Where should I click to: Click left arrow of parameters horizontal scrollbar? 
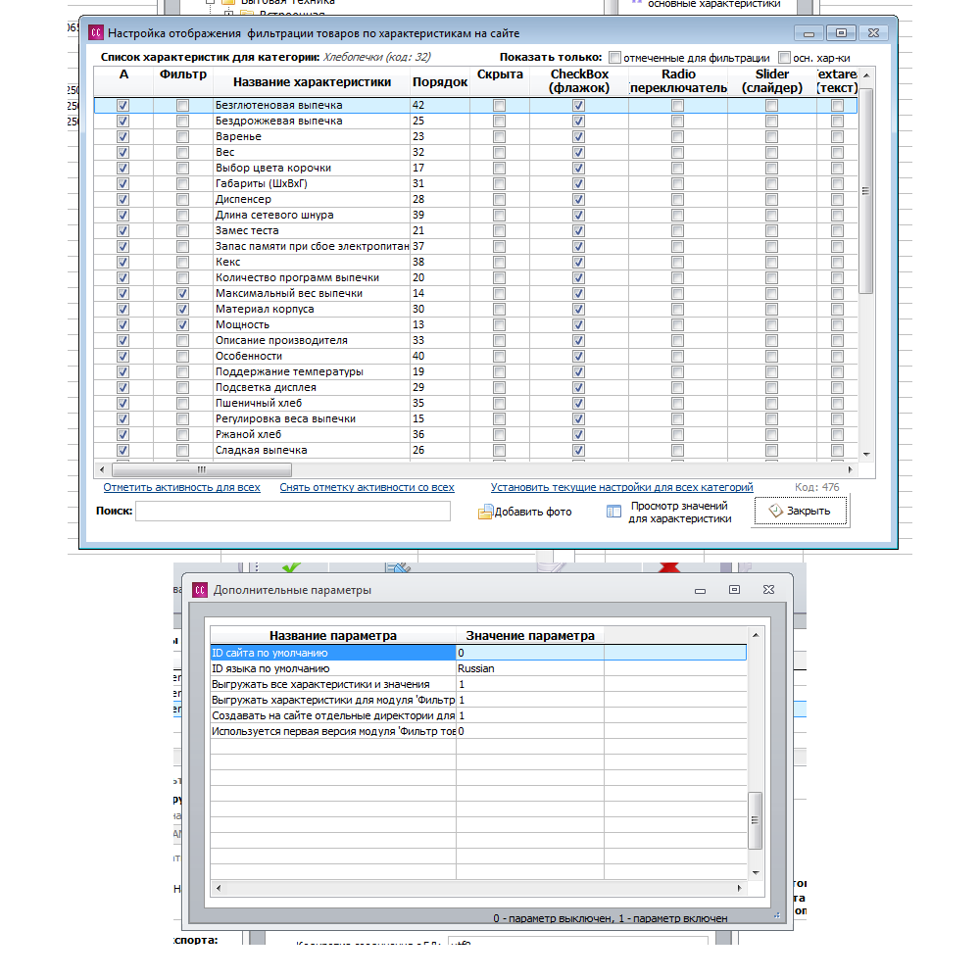219,888
